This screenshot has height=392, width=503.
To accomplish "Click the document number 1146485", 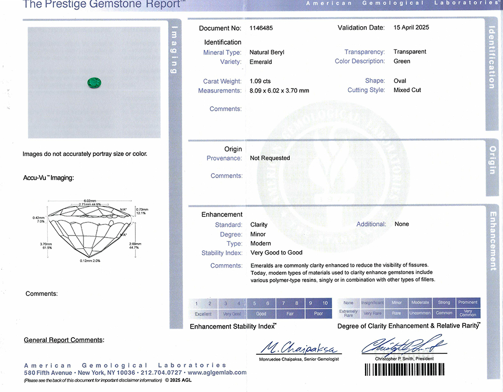I will [261, 28].
